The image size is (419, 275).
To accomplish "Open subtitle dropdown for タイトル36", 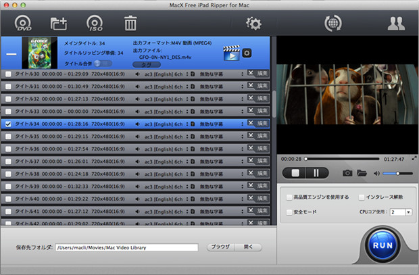I will pos(241,148).
